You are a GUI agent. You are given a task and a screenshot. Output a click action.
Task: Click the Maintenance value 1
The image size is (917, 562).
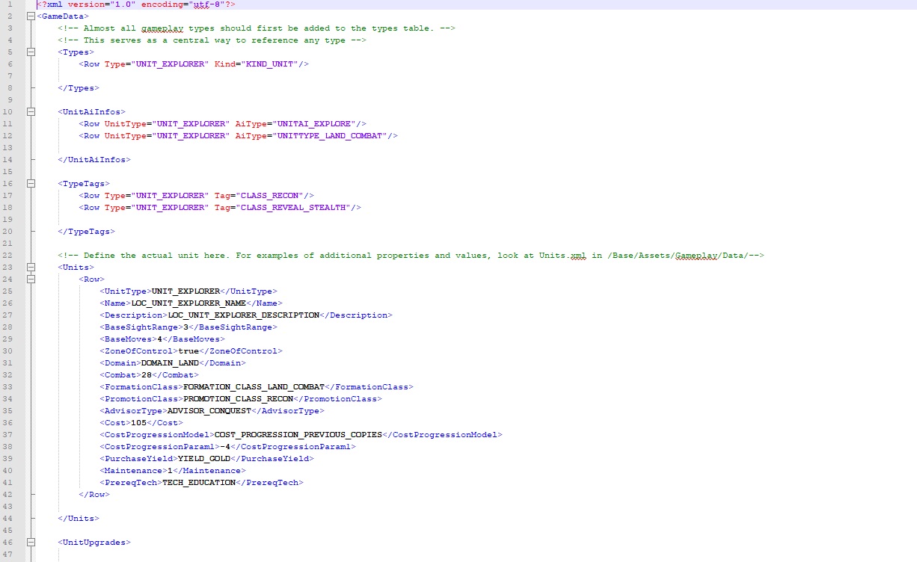pyautogui.click(x=170, y=471)
